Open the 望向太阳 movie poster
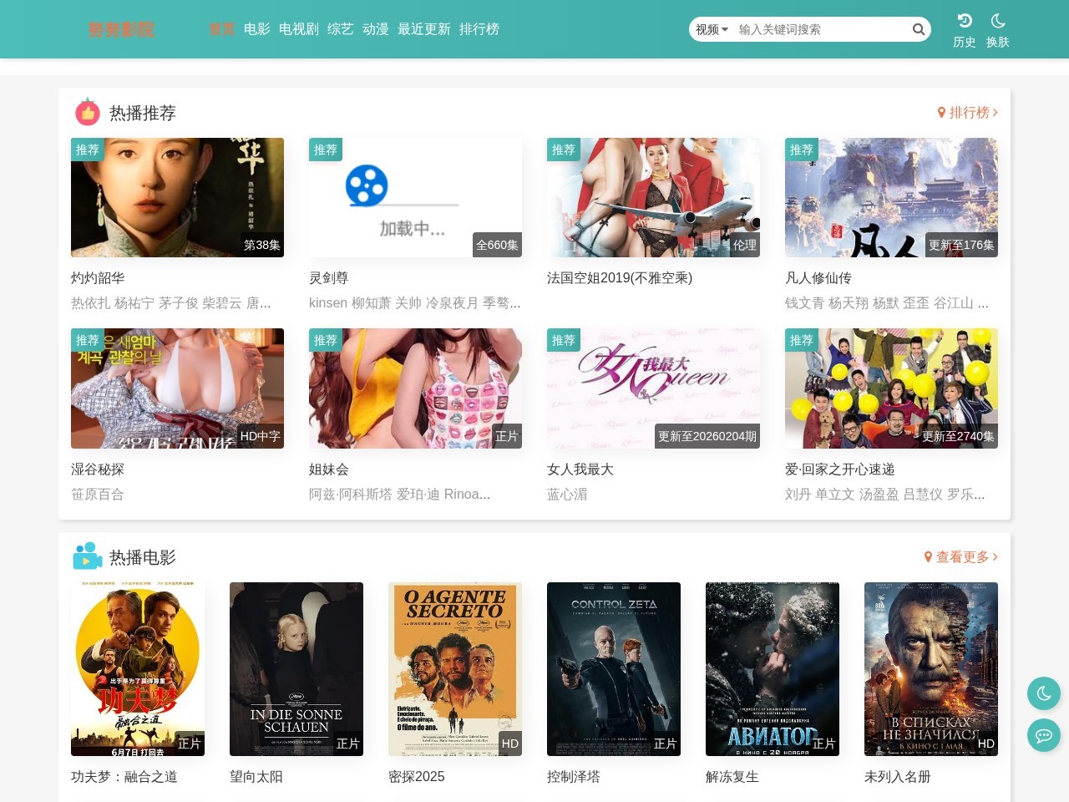 click(296, 669)
